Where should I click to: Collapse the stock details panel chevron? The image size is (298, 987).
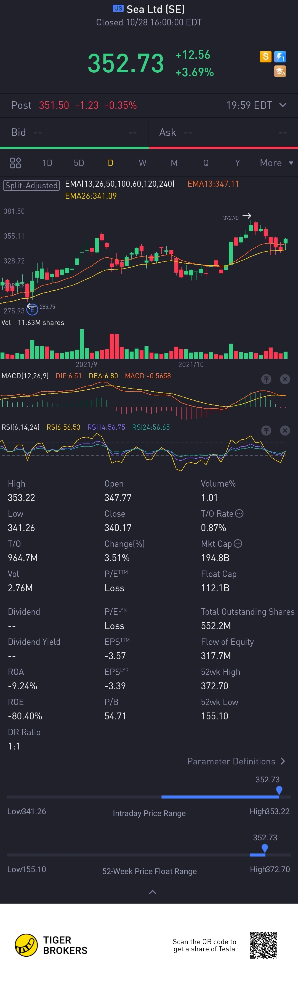152,892
